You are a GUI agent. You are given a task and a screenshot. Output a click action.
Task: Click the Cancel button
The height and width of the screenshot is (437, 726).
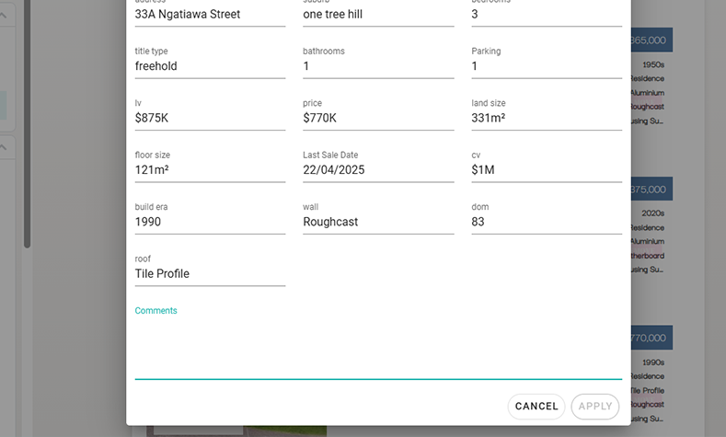coord(536,407)
